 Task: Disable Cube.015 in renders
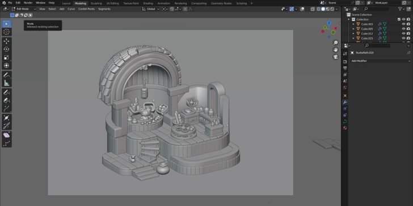(408, 38)
